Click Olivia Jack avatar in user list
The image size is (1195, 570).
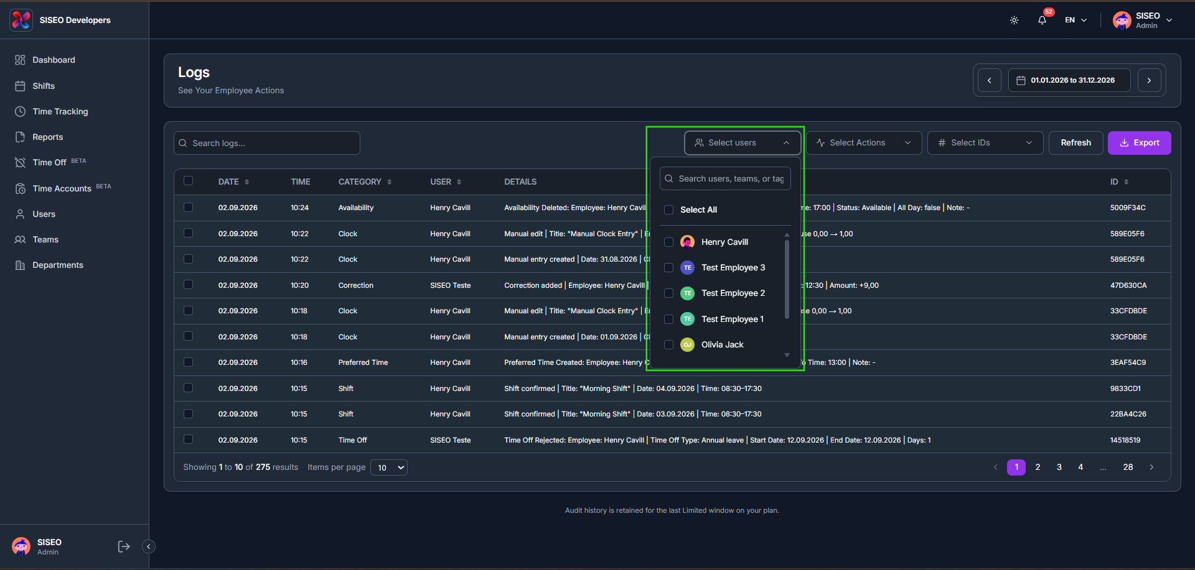tap(687, 344)
